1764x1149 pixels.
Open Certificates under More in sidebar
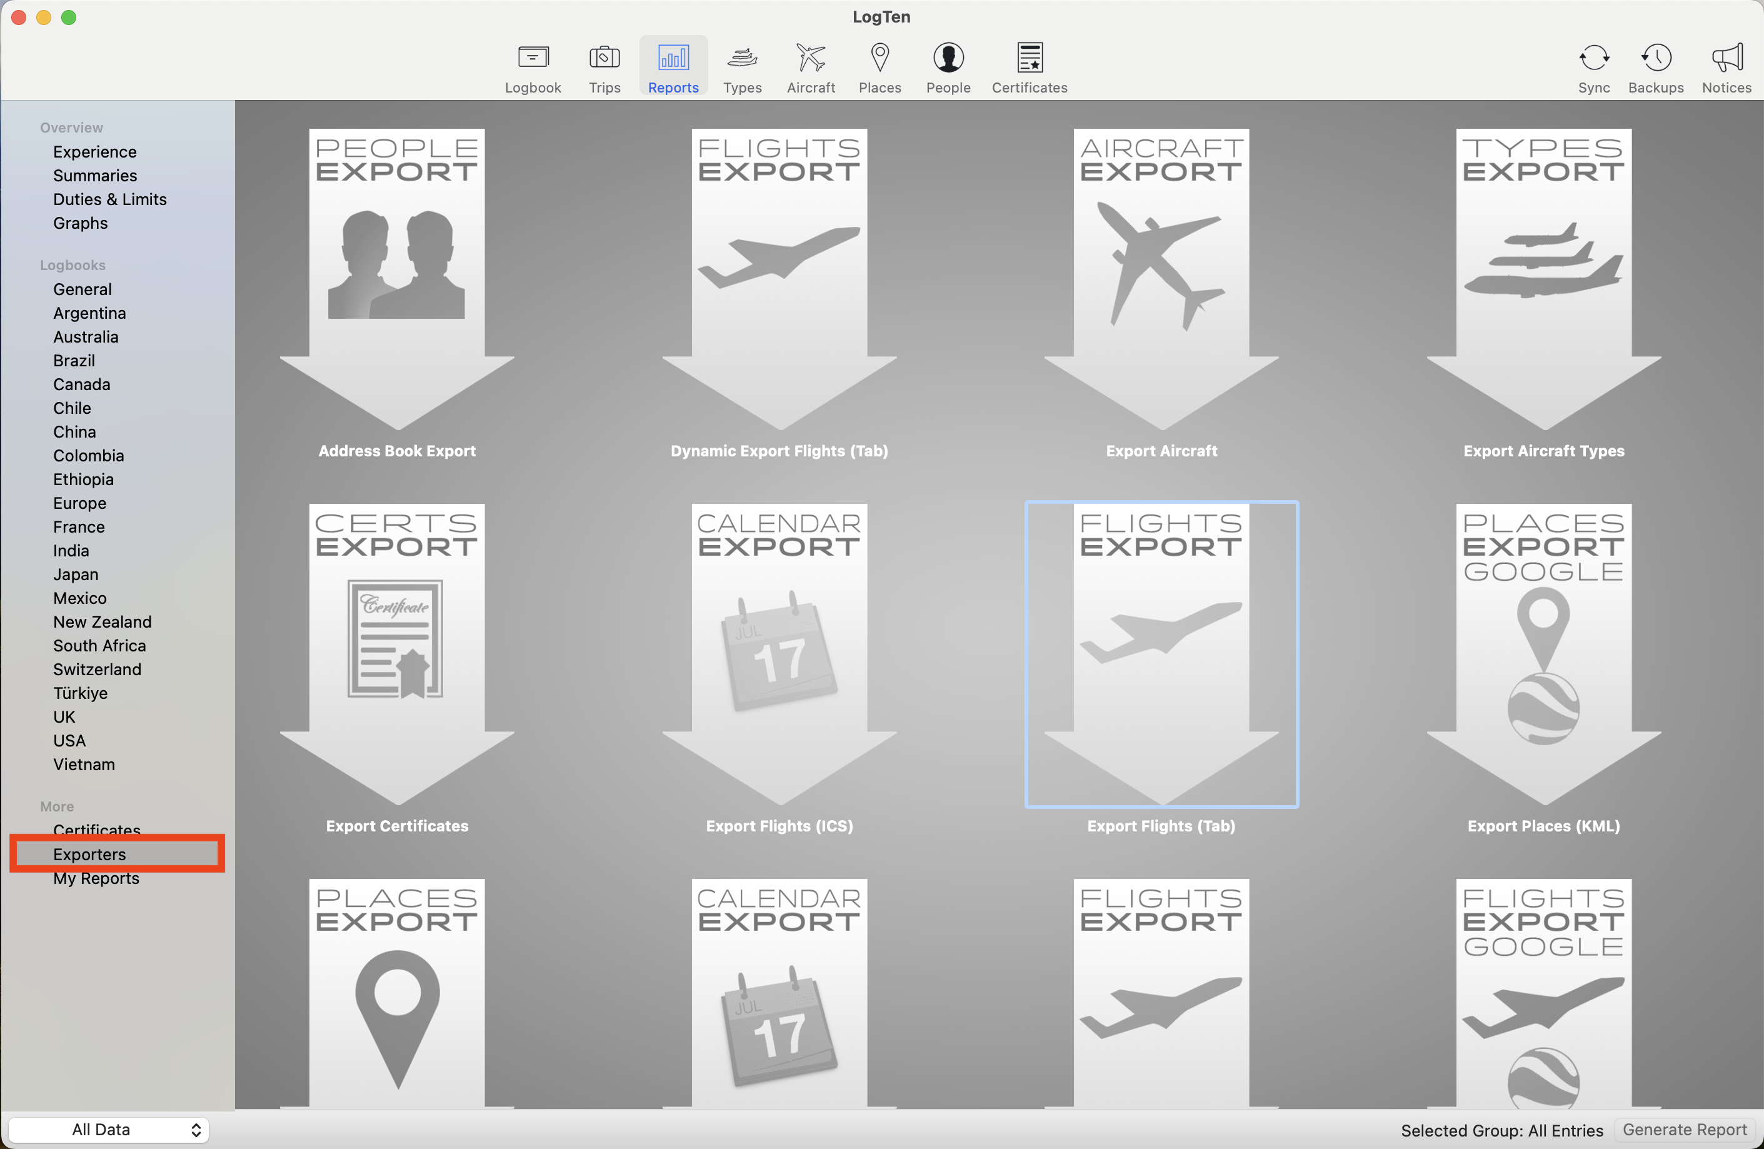(x=97, y=830)
